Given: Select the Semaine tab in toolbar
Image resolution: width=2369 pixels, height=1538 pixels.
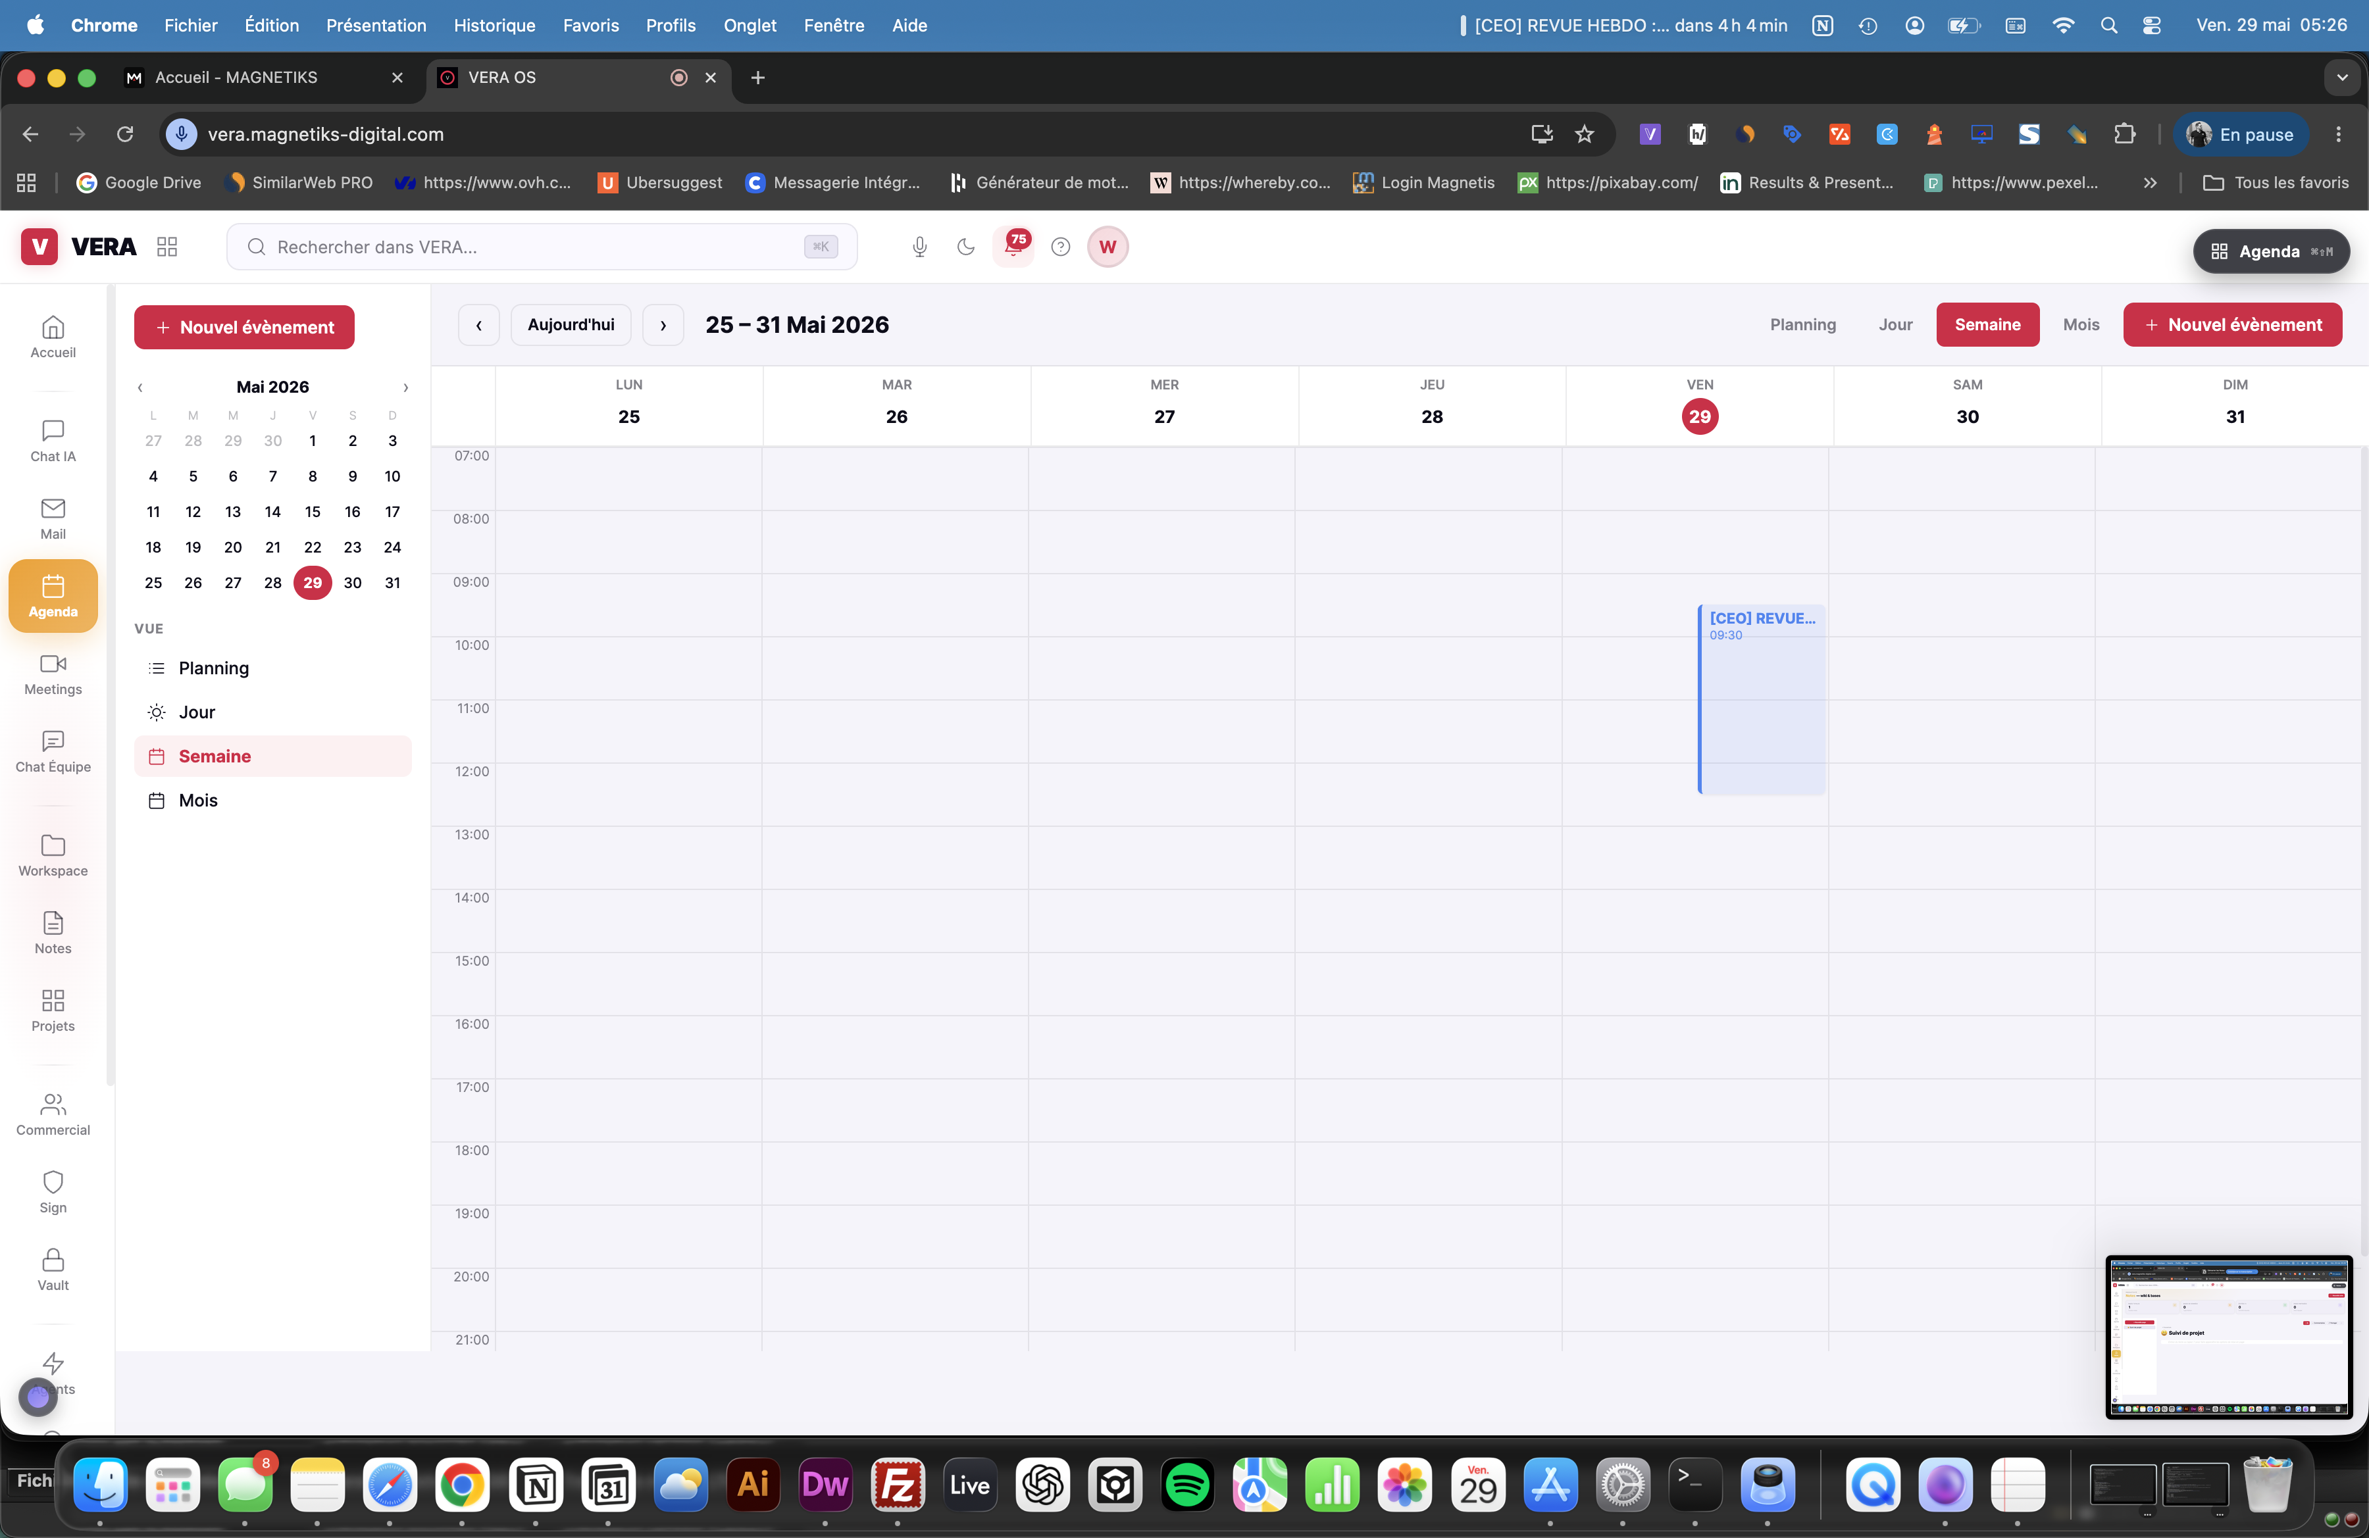Looking at the screenshot, I should coord(1987,326).
